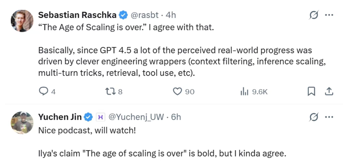View analytics for Sebastian Raschka's tweet

245,92
